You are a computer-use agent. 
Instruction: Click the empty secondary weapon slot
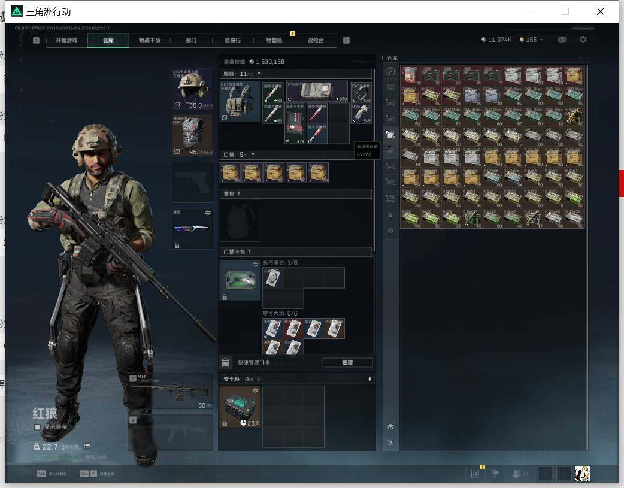pos(170,433)
